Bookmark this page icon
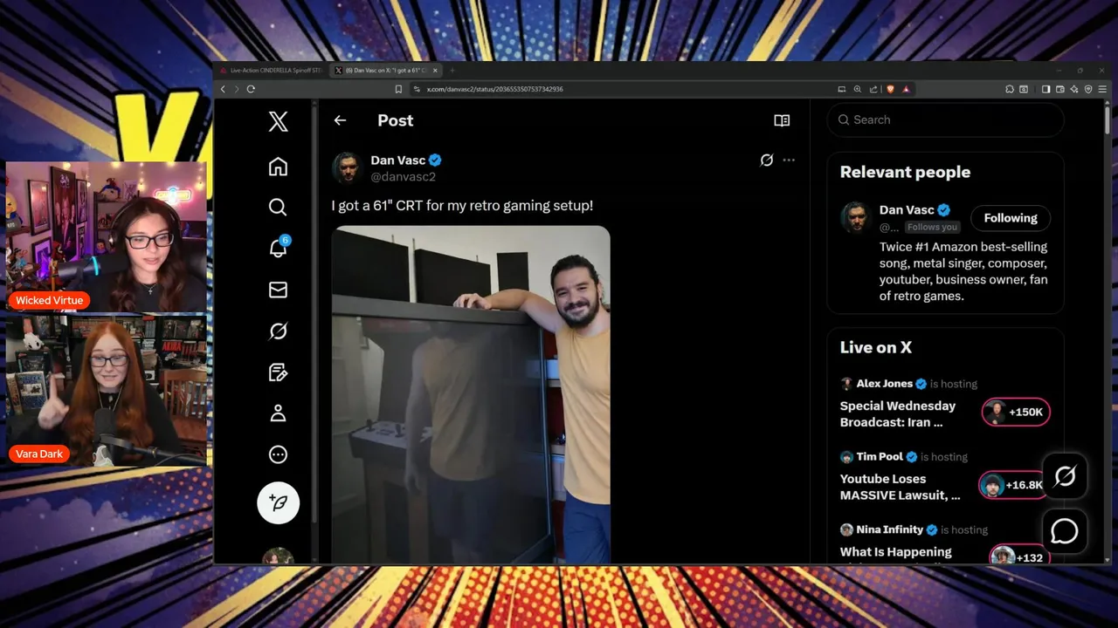 [398, 89]
